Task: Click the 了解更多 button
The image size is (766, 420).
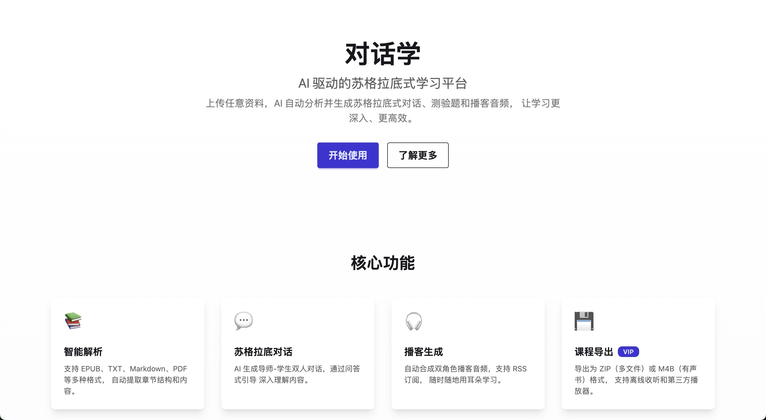Action: 418,155
